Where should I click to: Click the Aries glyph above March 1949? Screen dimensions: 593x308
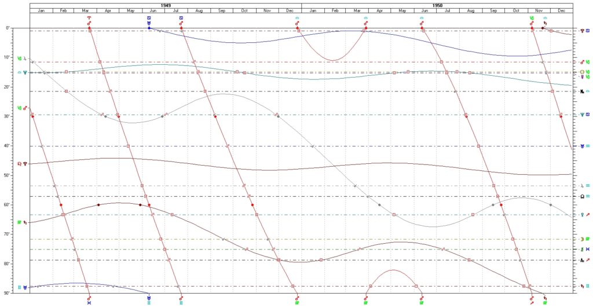[x=89, y=18]
